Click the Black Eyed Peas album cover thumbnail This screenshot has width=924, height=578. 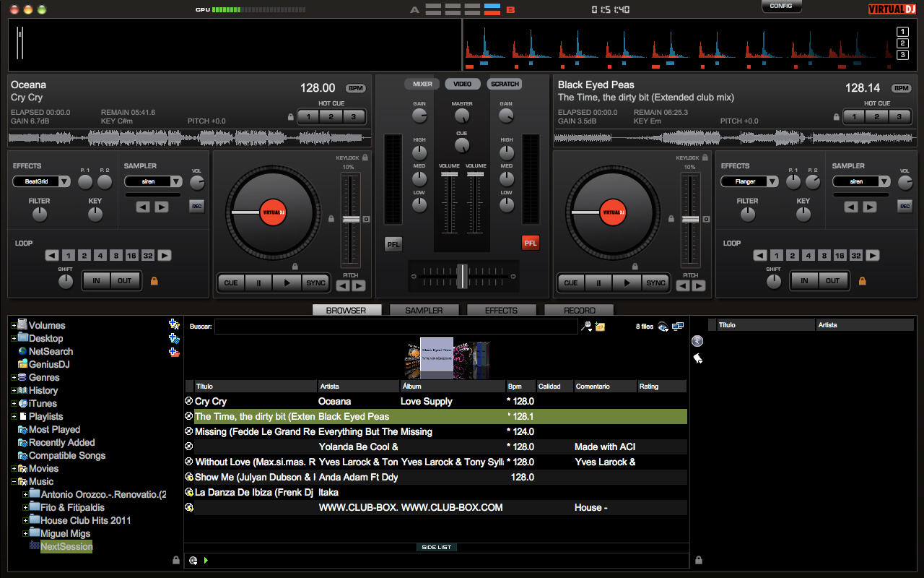pos(437,355)
